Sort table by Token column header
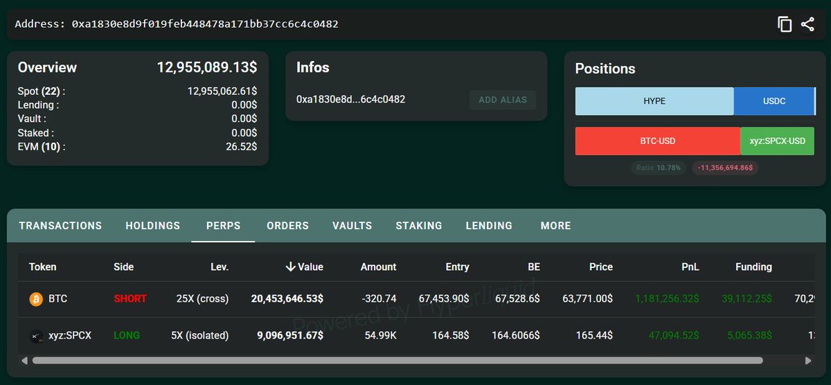This screenshot has width=831, height=385. (43, 267)
